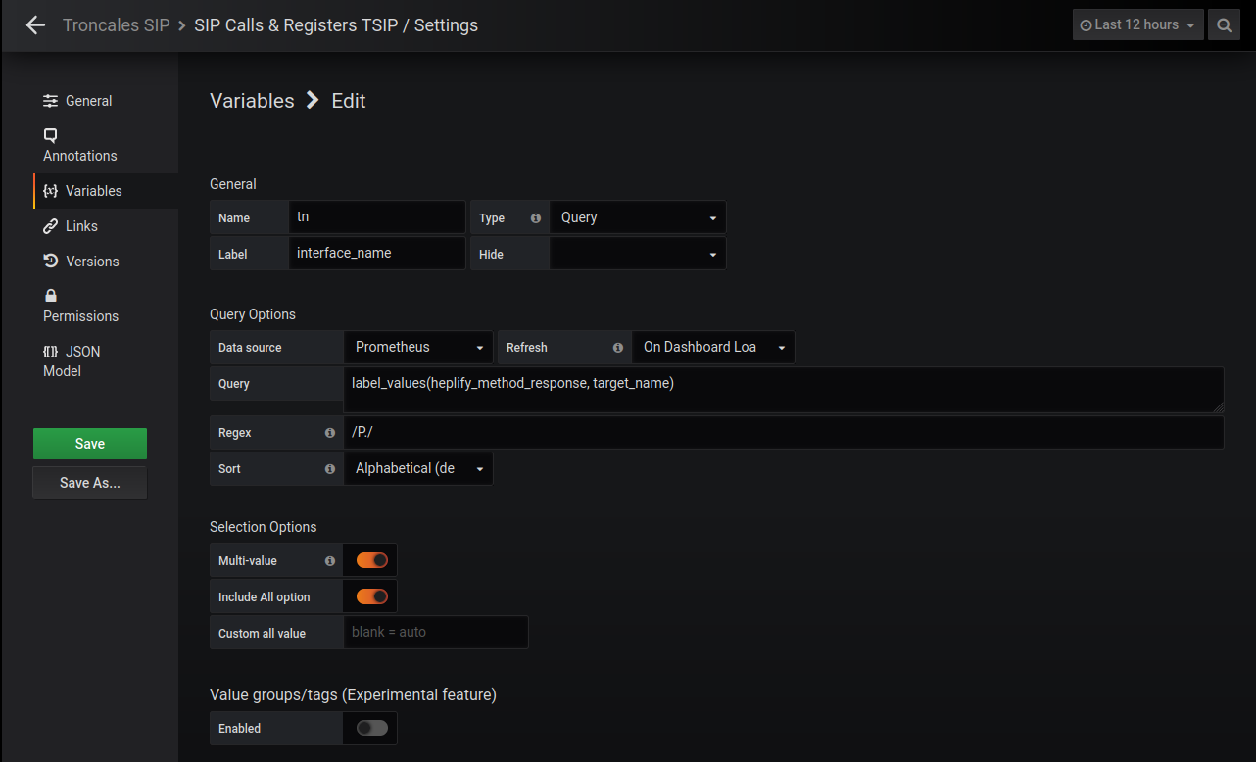Click the Save As... button
This screenshot has width=1256, height=762.
[x=90, y=482]
